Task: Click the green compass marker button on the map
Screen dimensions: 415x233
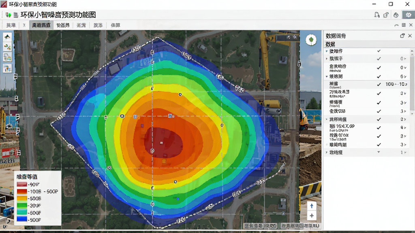Action: 311,40
